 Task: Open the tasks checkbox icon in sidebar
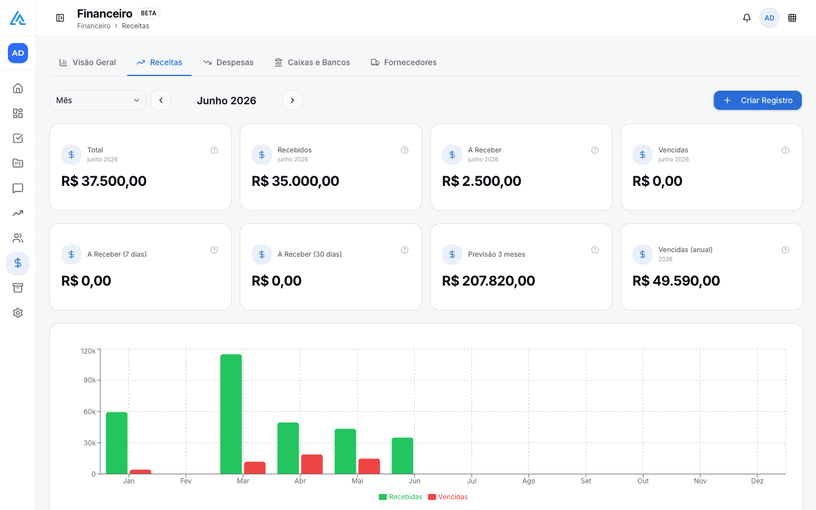click(x=18, y=138)
